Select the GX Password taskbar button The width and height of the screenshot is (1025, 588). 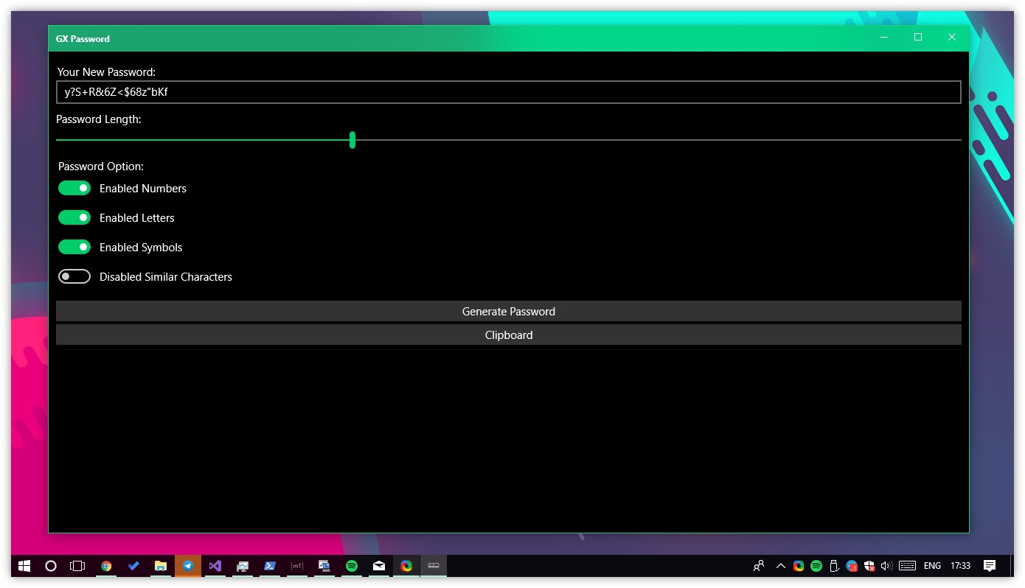[x=434, y=566]
